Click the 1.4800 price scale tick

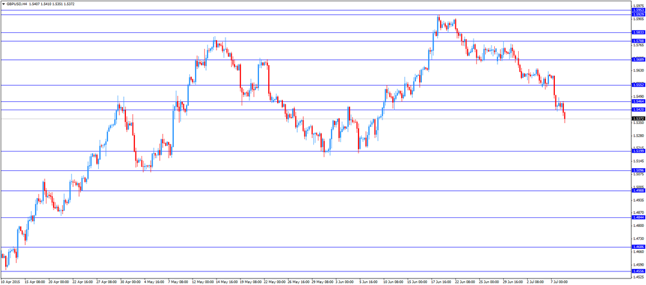pyautogui.click(x=639, y=226)
